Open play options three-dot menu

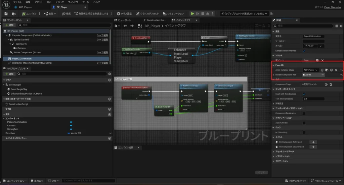coord(213,14)
